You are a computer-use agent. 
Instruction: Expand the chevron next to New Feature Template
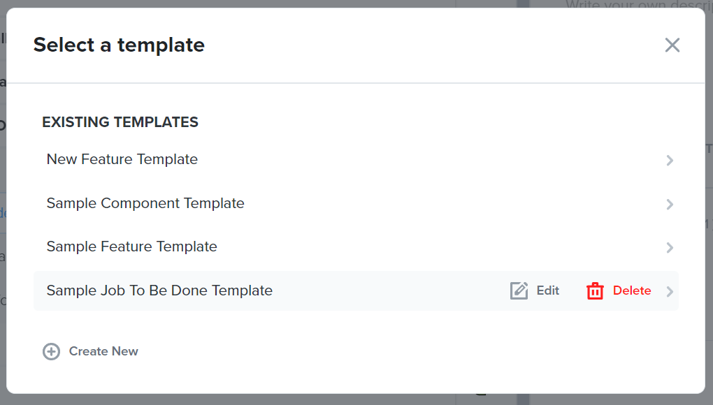[670, 161]
